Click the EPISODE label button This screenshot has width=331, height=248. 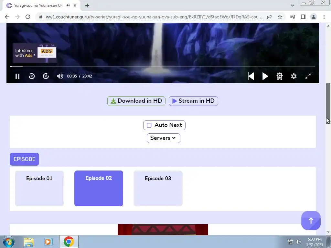24,159
